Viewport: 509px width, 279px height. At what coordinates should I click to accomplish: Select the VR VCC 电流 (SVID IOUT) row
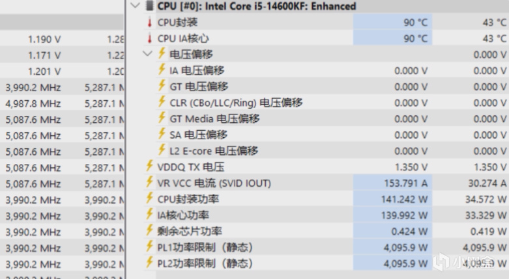[x=214, y=183]
